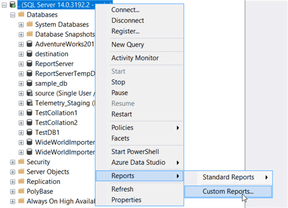This screenshot has width=288, height=208.
Task: Select the ReportServer tree label
Action: tap(55, 64)
